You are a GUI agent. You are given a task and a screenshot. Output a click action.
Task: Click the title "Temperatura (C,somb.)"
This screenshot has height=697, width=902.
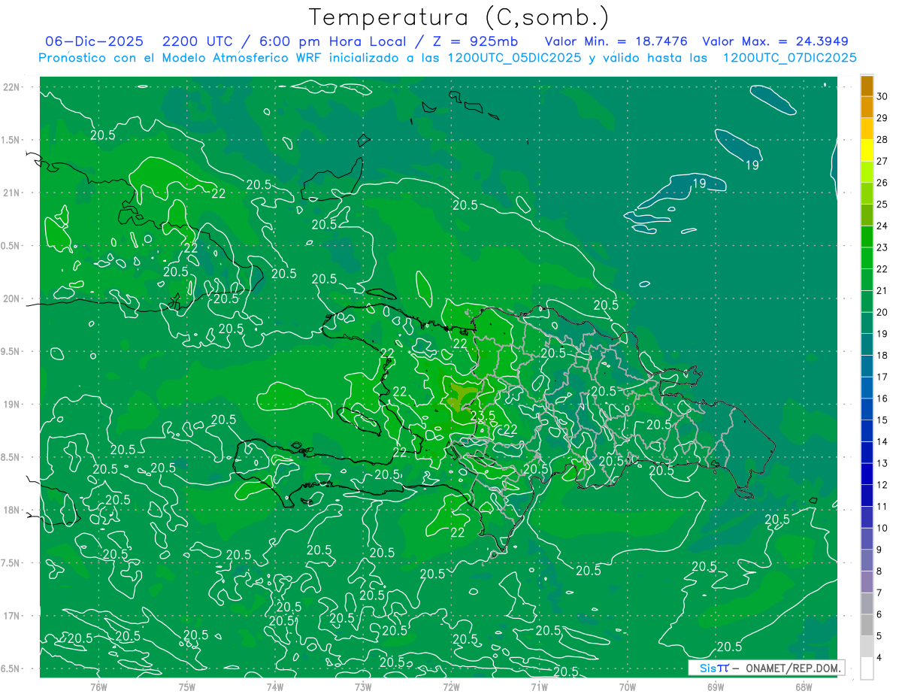[x=459, y=17]
